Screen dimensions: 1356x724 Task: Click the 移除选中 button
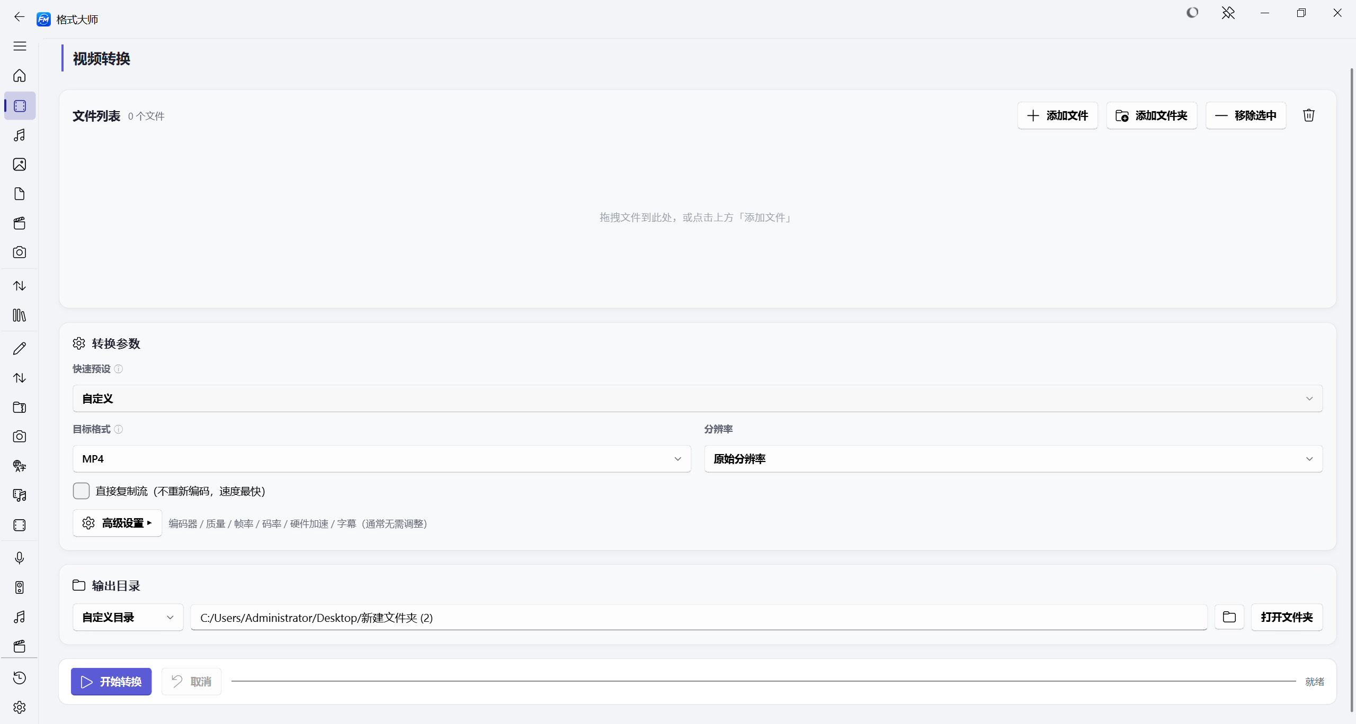coord(1246,115)
